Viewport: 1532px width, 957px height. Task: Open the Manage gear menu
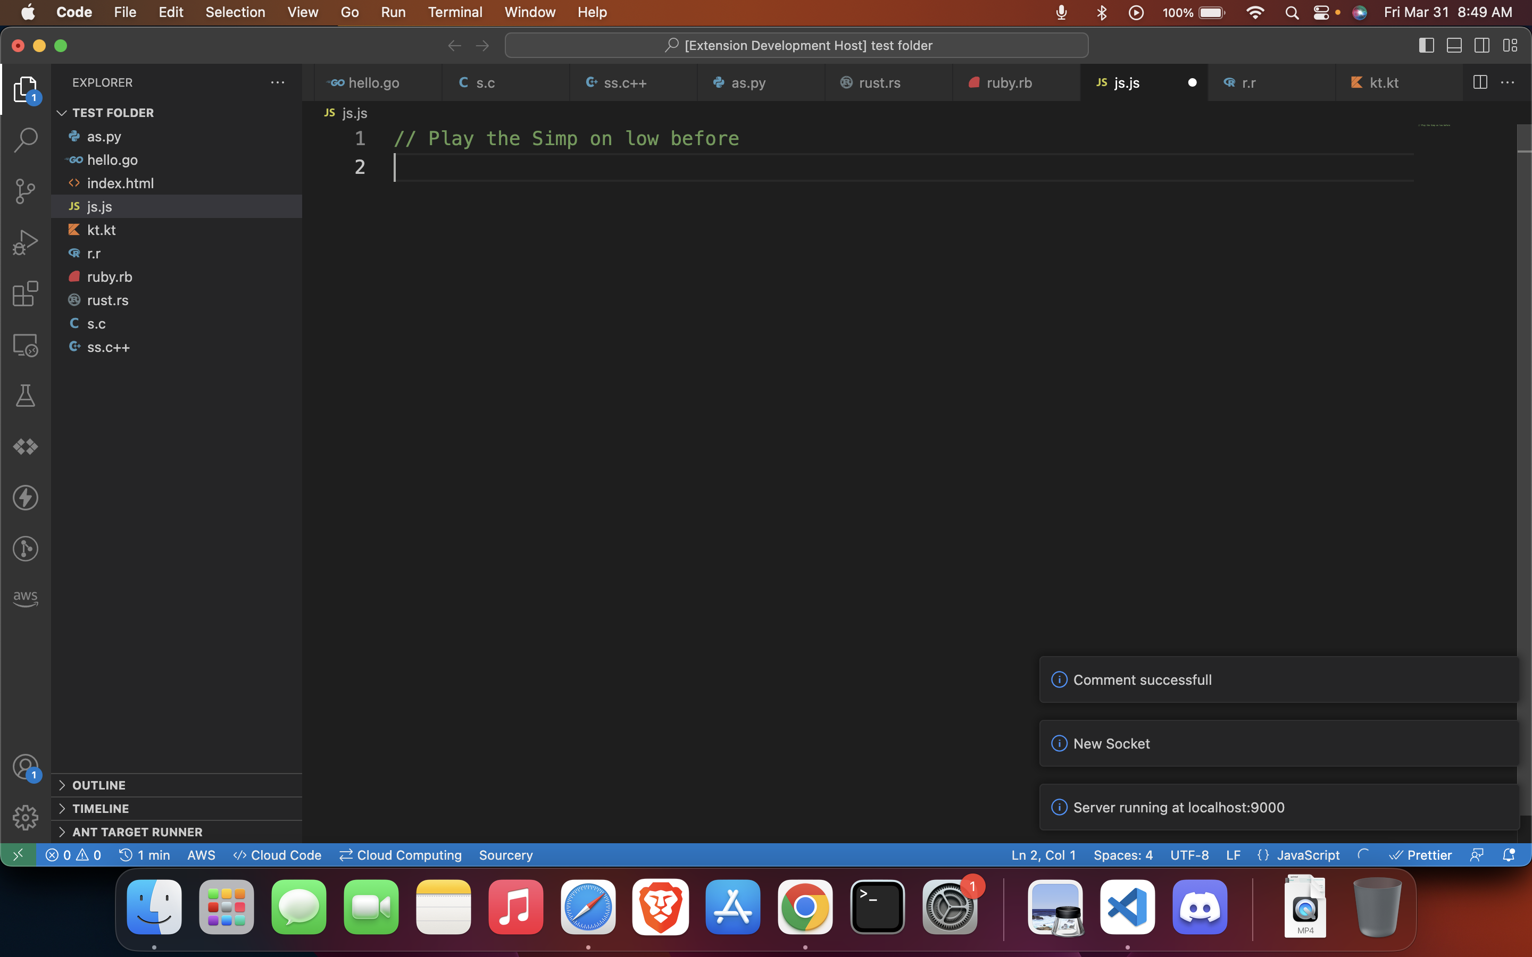pos(26,817)
